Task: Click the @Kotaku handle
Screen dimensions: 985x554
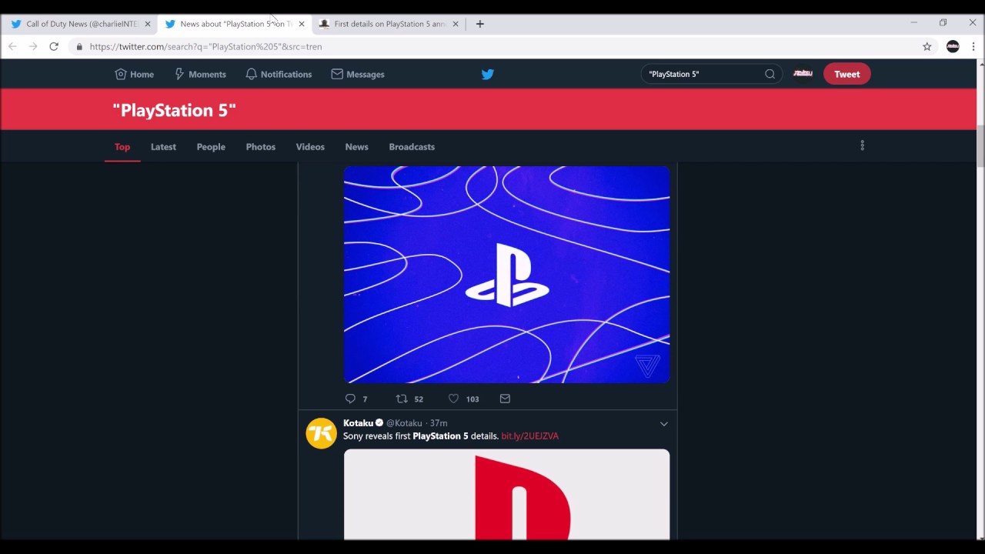Action: pos(404,423)
